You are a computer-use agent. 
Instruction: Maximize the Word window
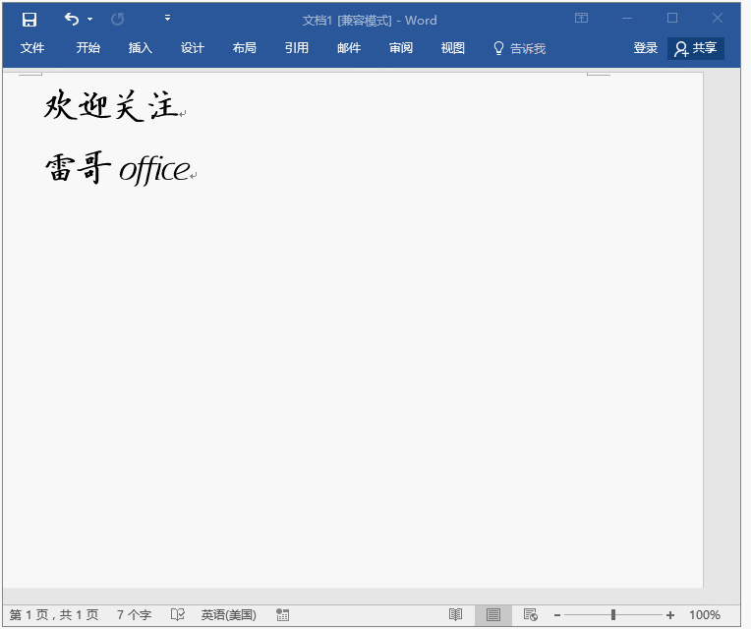672,19
